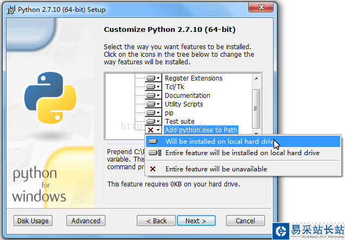Choose 'Entire feature will be unavailable'
The width and height of the screenshot is (345, 240).
click(x=243, y=169)
